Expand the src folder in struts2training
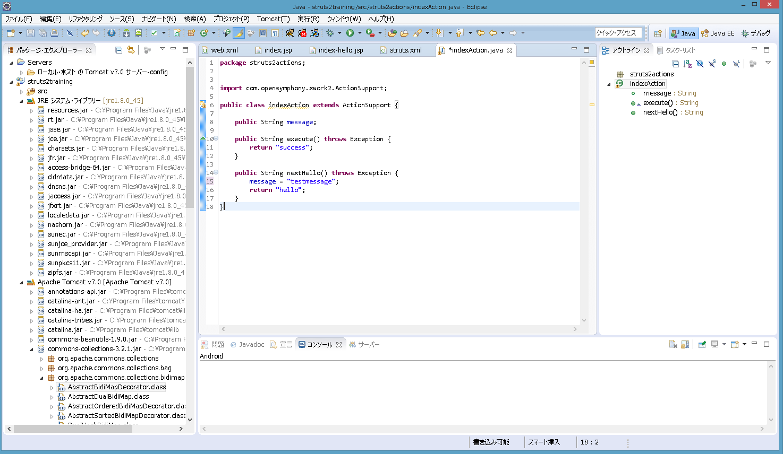783x454 pixels. coord(22,91)
